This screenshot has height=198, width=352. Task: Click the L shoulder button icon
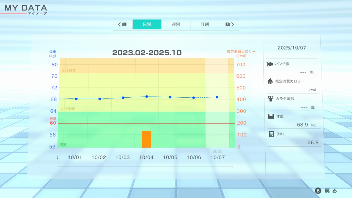[124, 24]
